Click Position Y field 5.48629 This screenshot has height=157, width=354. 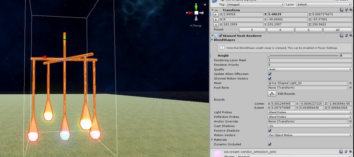click(288, 14)
